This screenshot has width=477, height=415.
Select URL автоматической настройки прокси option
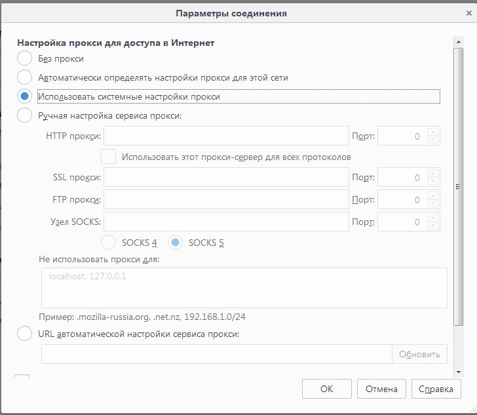coord(24,334)
